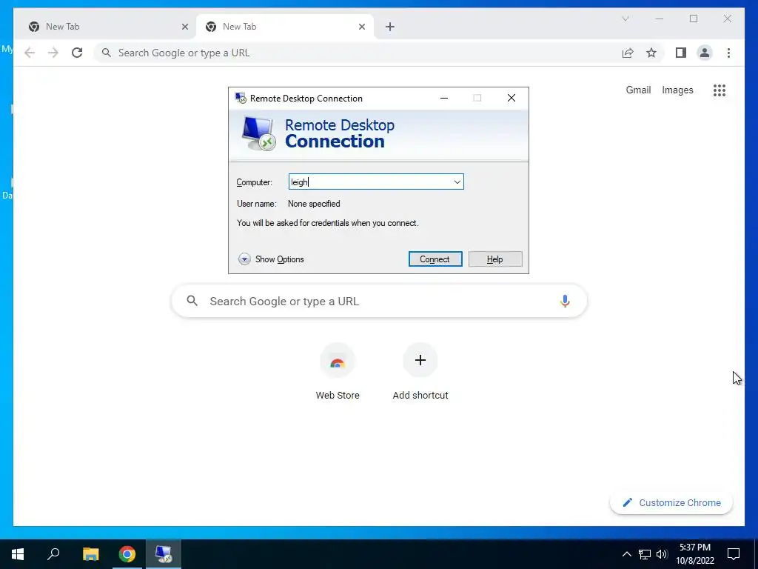The height and width of the screenshot is (569, 758).
Task: Click Customize Chrome button
Action: (671, 503)
